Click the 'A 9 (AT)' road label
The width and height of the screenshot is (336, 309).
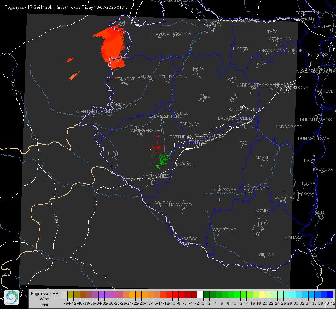click(x=14, y=89)
